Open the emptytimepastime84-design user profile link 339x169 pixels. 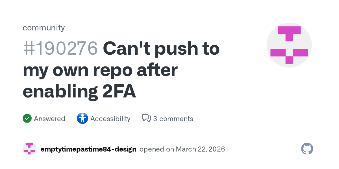click(x=88, y=149)
